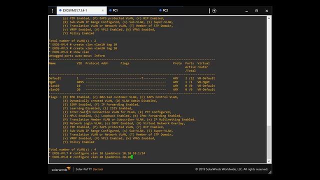Viewport: 320px width, 180px height.
Task: Click the 'create vlan vlan20 tag 20' command line
Action: 83,48
